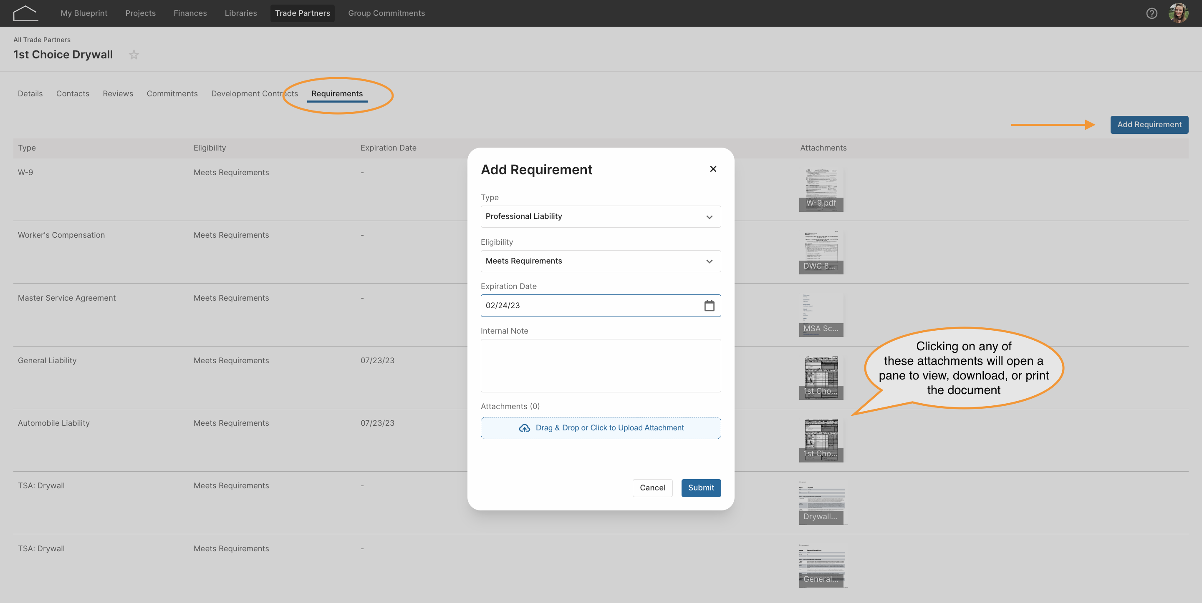Open the General... attachment thumbnail

click(822, 566)
